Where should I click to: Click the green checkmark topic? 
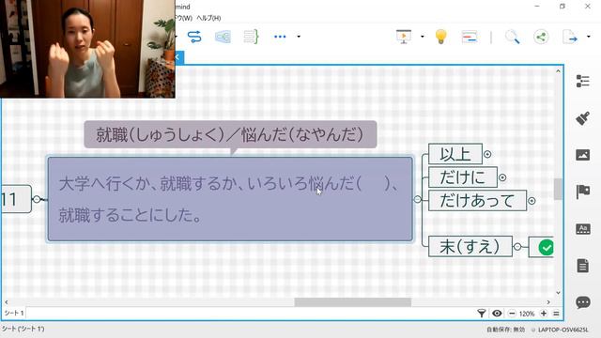pyautogui.click(x=542, y=247)
